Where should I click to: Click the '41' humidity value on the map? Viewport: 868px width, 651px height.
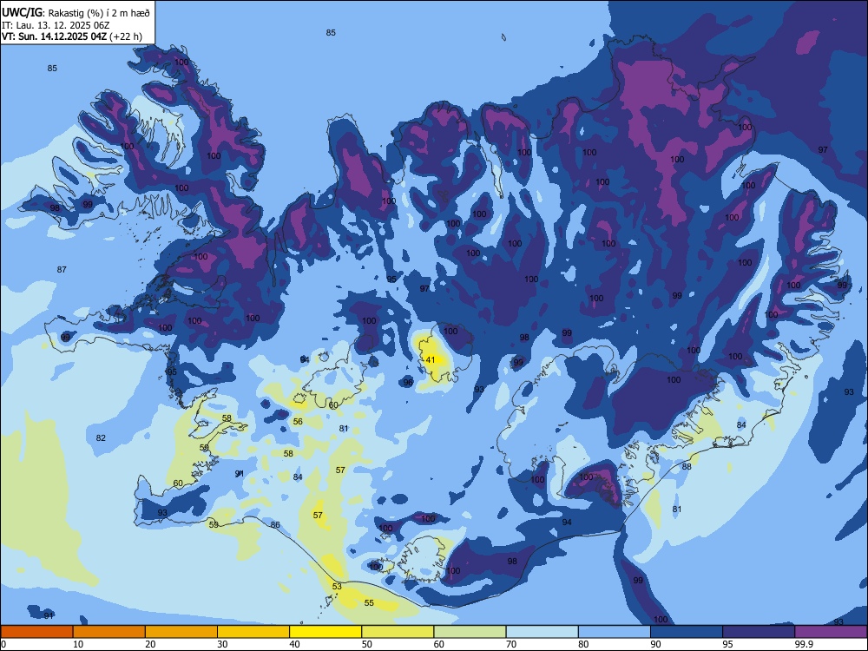(x=431, y=360)
